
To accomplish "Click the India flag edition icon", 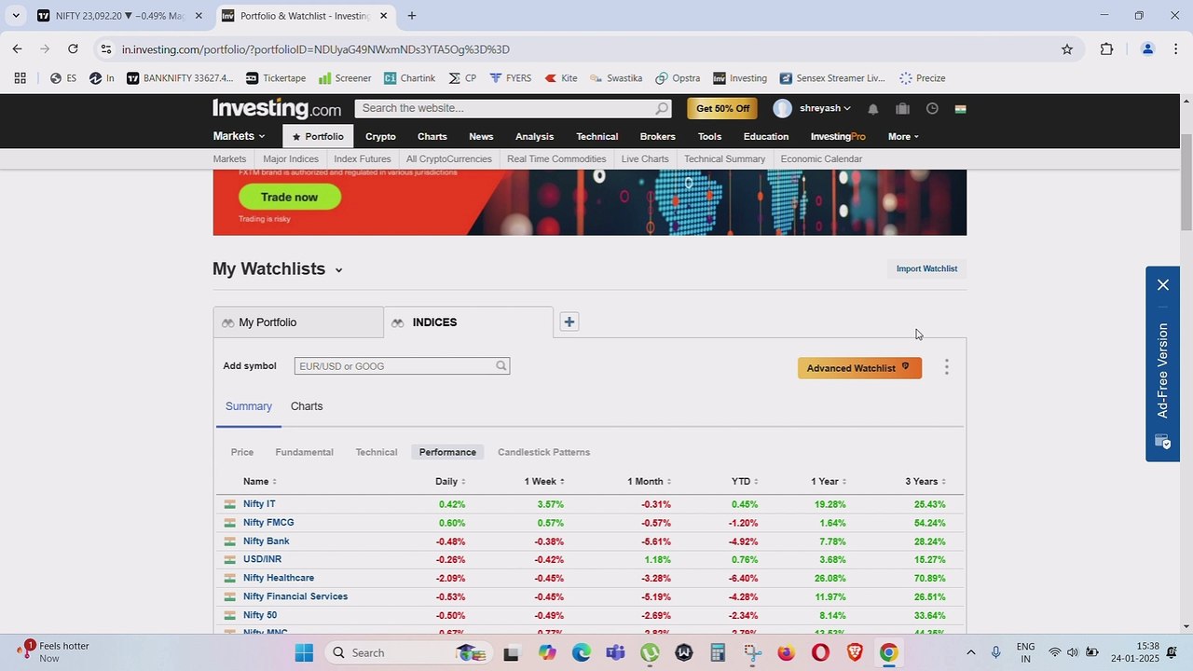I will coord(960,109).
